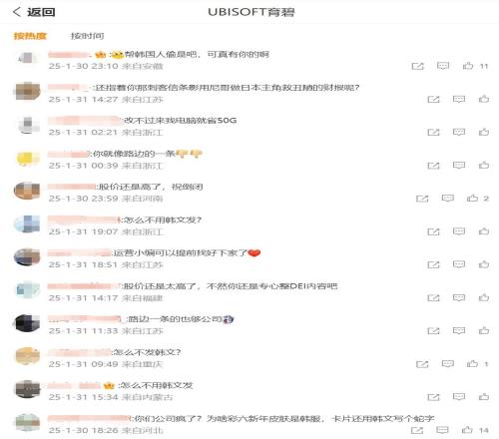This screenshot has height=439, width=499.
Task: Open avatar of commenter at 23:59 from 河南
Action: point(27,191)
